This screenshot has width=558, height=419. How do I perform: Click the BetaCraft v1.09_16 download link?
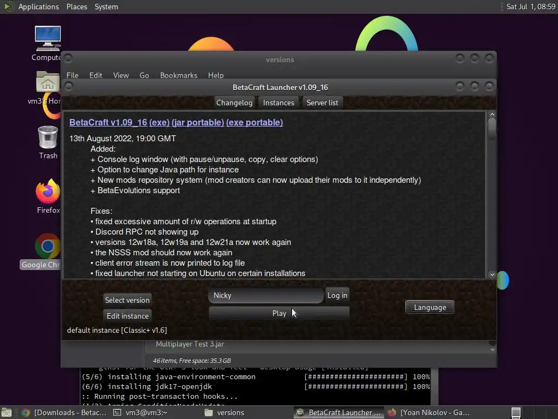coord(108,122)
